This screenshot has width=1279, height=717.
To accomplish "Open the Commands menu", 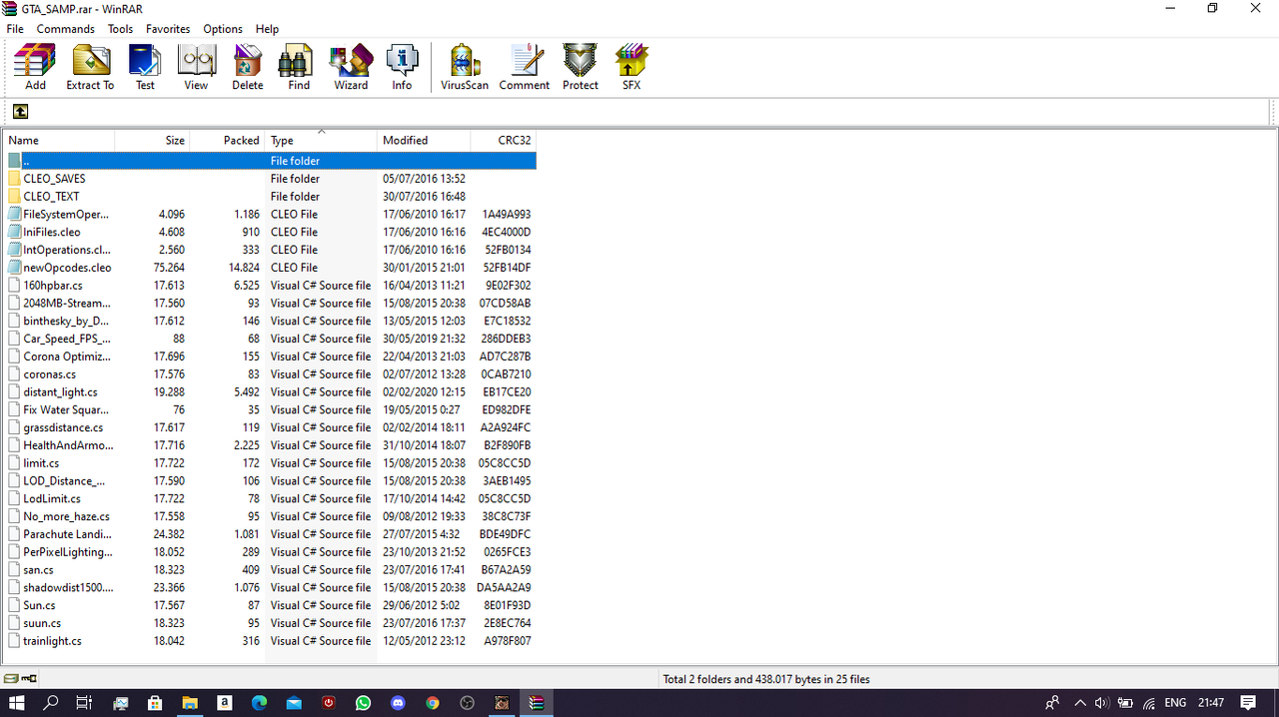I will point(66,29).
